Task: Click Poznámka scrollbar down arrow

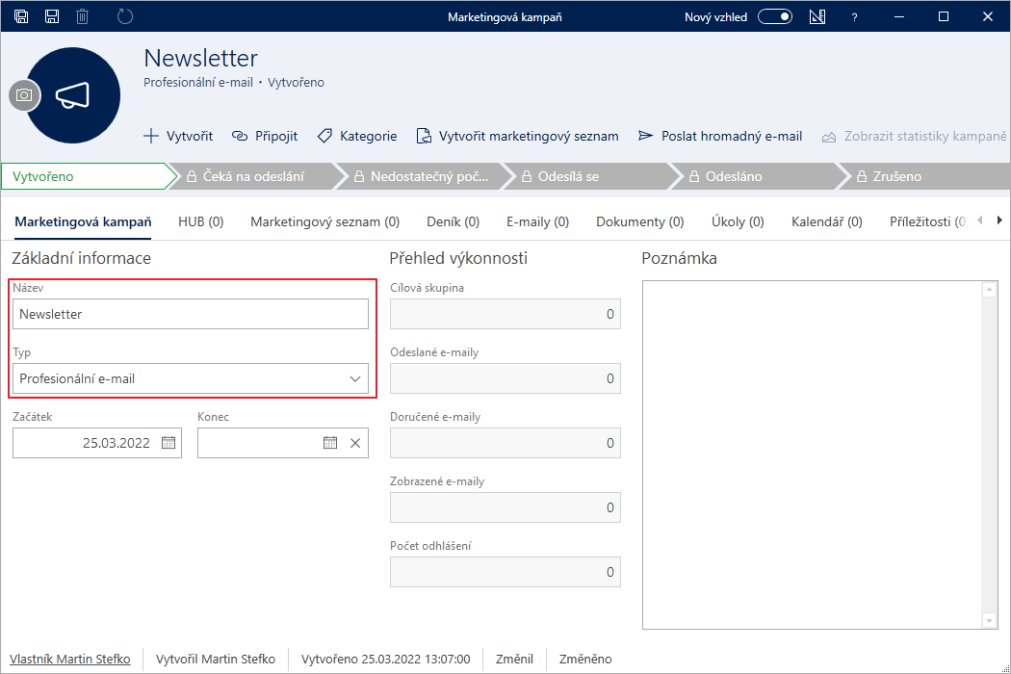Action: 989,620
